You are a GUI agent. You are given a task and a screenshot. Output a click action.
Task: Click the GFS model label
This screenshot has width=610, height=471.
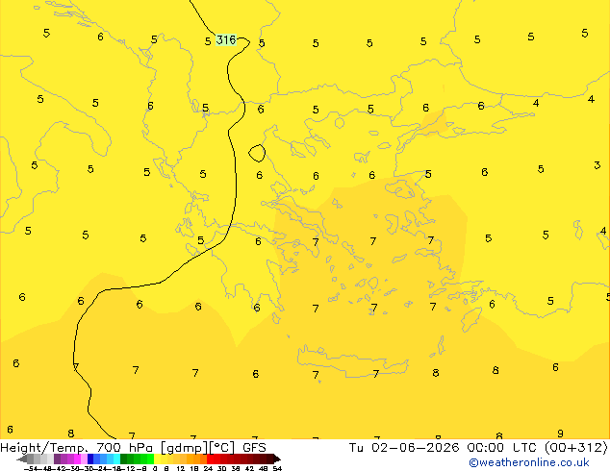click(x=254, y=448)
